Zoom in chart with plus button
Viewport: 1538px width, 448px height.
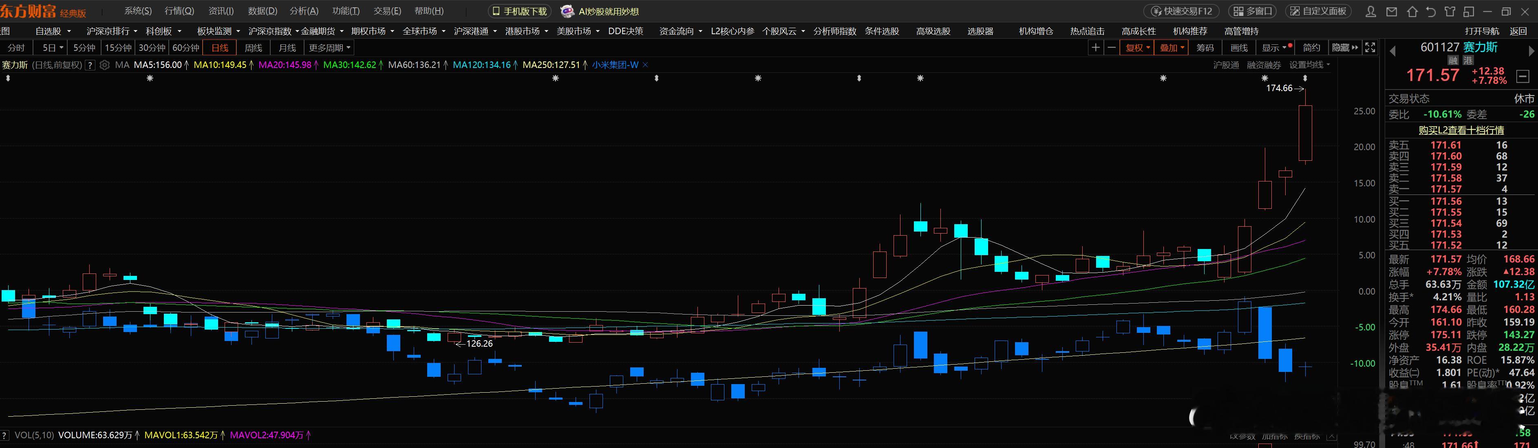click(x=1095, y=48)
